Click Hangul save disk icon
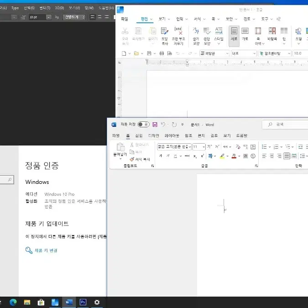The height and width of the screenshot is (308, 308). tap(149, 53)
